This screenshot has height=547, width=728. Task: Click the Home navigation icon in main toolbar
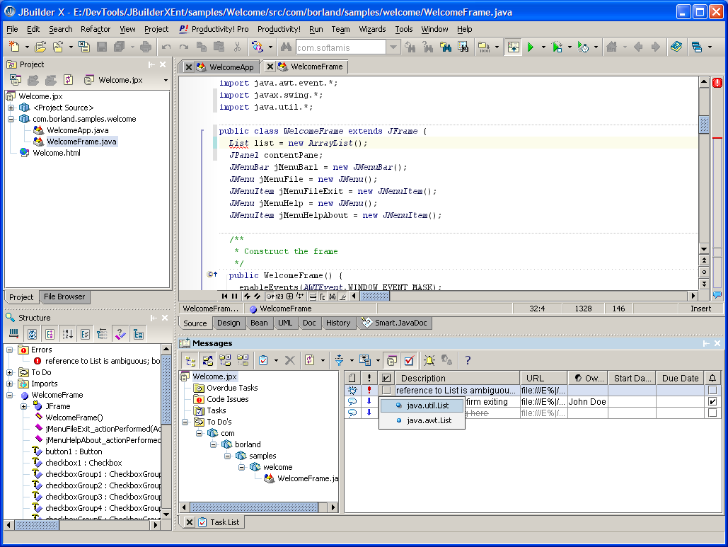pyautogui.click(x=611, y=47)
